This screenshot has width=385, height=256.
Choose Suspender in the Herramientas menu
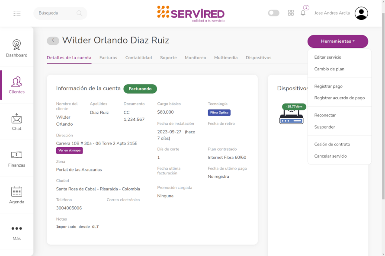324,127
